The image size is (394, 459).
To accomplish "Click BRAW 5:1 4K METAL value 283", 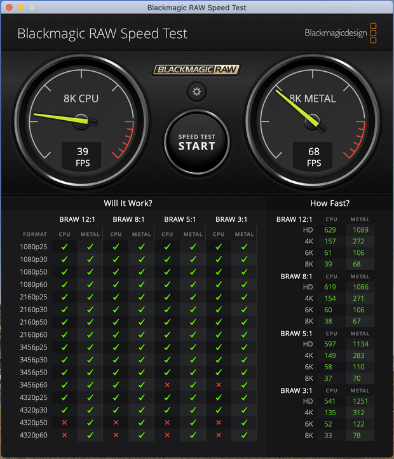I will 358,355.
